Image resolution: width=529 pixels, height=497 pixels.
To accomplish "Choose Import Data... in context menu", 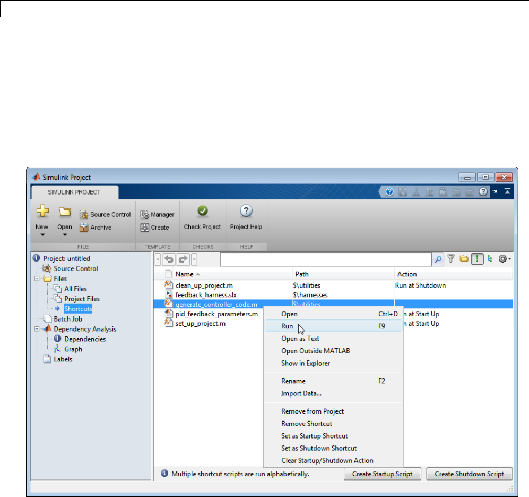I will [333, 393].
